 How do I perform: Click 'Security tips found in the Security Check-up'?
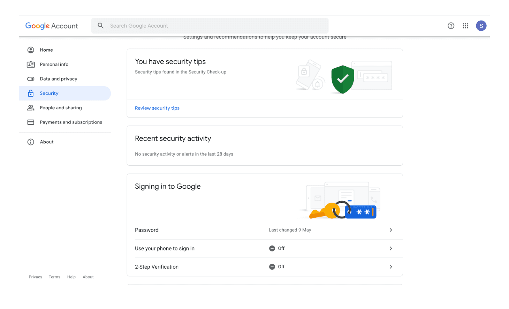[x=181, y=72]
